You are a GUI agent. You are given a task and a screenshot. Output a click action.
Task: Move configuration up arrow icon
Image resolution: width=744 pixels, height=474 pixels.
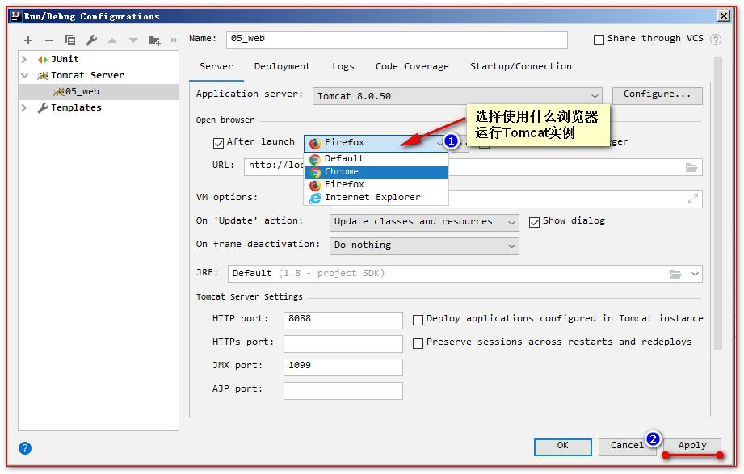(112, 40)
